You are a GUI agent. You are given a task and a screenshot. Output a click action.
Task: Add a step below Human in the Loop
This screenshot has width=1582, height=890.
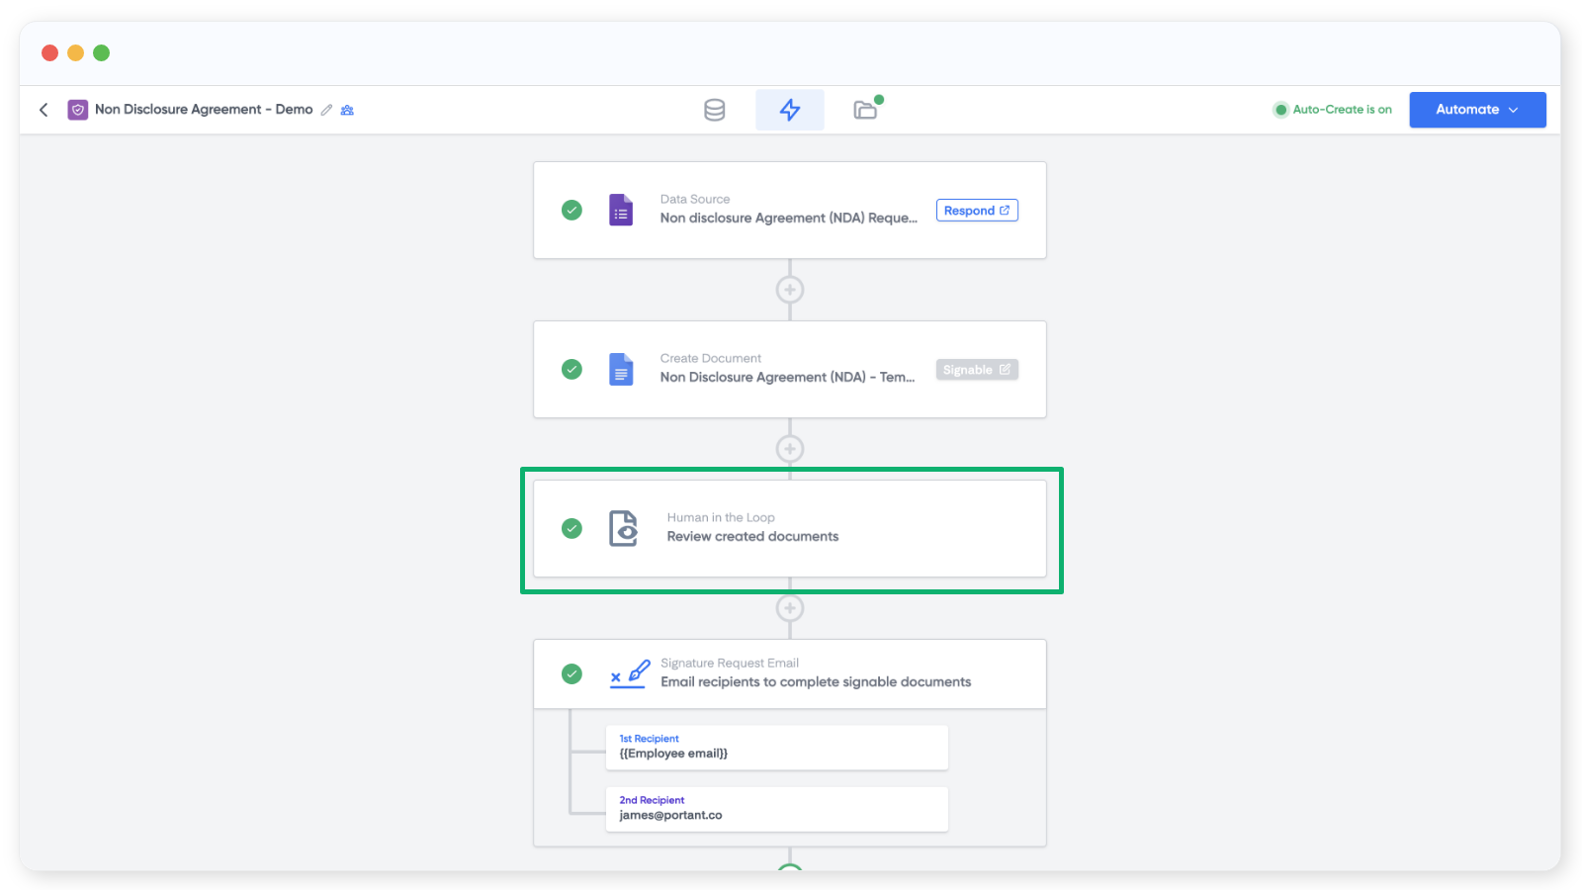click(x=790, y=608)
